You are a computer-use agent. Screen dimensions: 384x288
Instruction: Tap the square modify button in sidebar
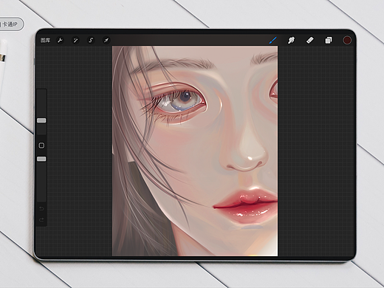(41, 145)
